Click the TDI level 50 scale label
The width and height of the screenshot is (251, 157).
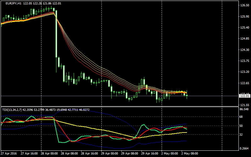tap(242, 126)
